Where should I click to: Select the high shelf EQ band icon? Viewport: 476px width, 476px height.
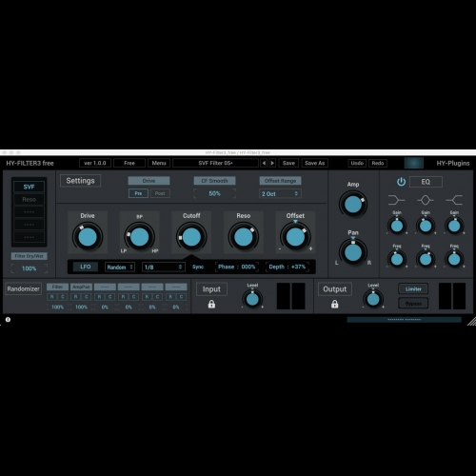click(454, 200)
